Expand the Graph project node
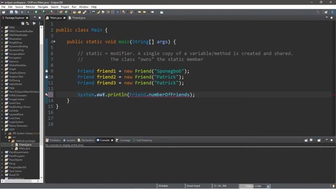 click(2, 69)
